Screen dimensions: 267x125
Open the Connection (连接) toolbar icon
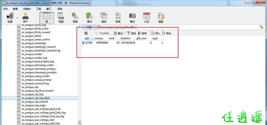[10, 18]
